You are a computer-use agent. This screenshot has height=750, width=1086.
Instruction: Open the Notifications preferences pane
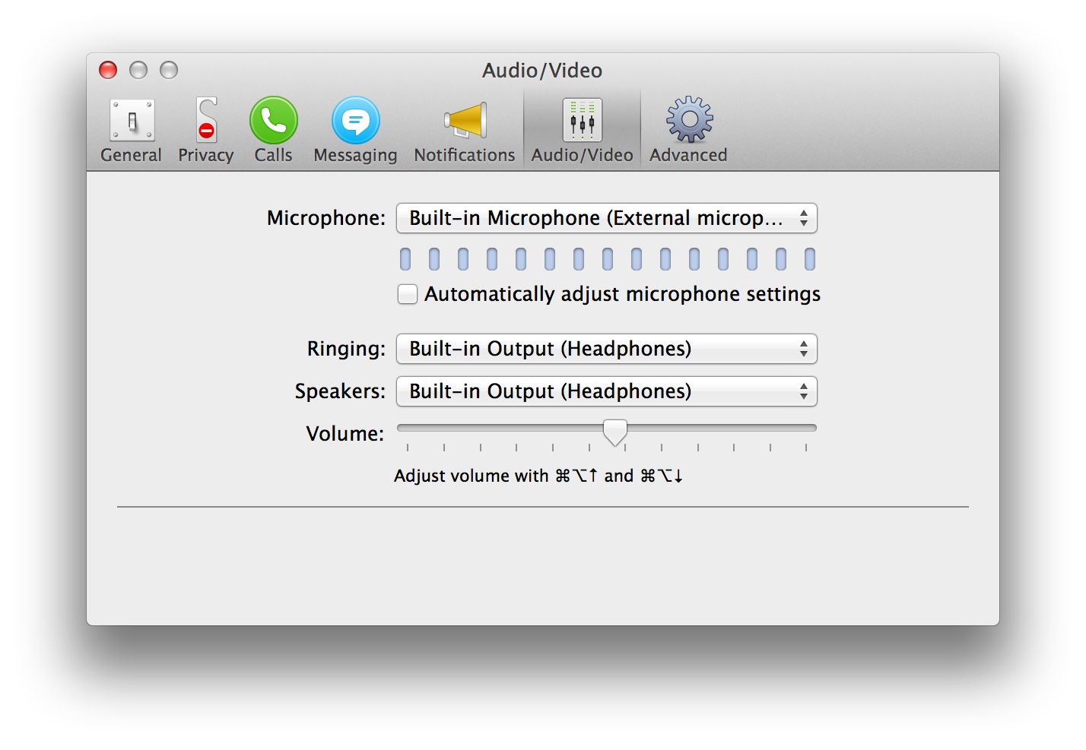(x=465, y=130)
